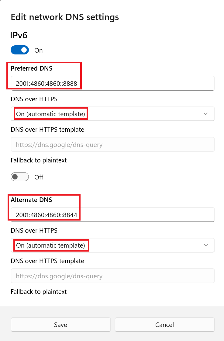The image size is (224, 341).
Task: Click the IPv6 section heading
Action: point(19,35)
